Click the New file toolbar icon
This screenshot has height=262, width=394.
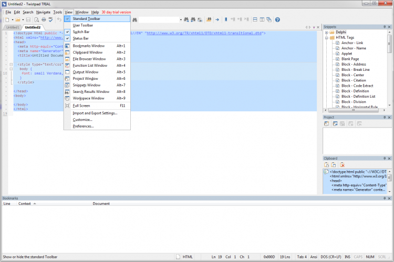click(7, 19)
